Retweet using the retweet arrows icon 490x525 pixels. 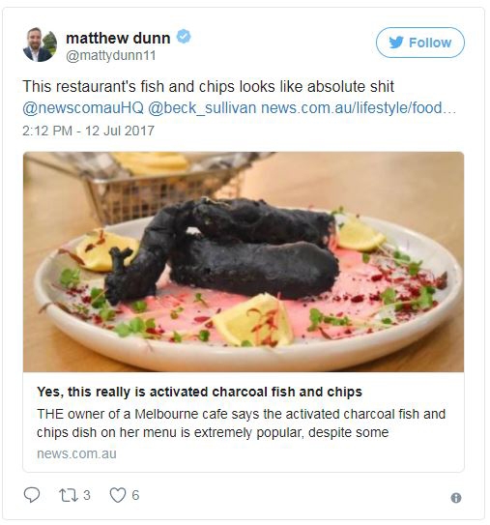tap(69, 495)
